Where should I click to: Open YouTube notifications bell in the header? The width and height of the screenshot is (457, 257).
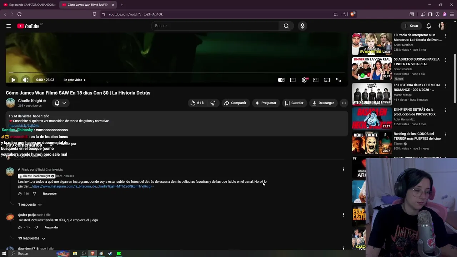tap(428, 26)
